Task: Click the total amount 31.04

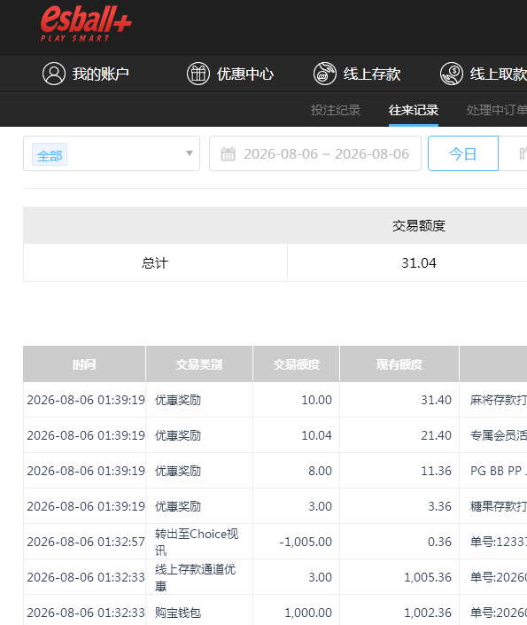Action: coord(419,262)
